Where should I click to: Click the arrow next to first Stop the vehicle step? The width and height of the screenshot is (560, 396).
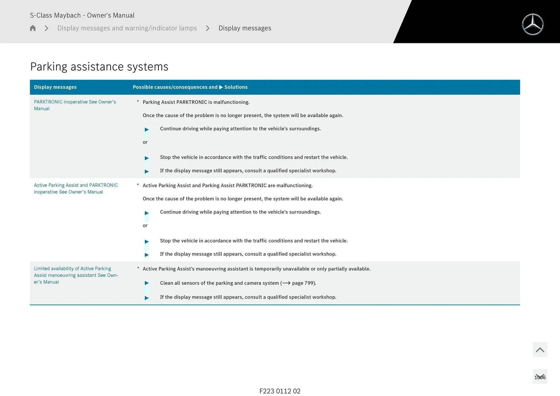(x=147, y=158)
